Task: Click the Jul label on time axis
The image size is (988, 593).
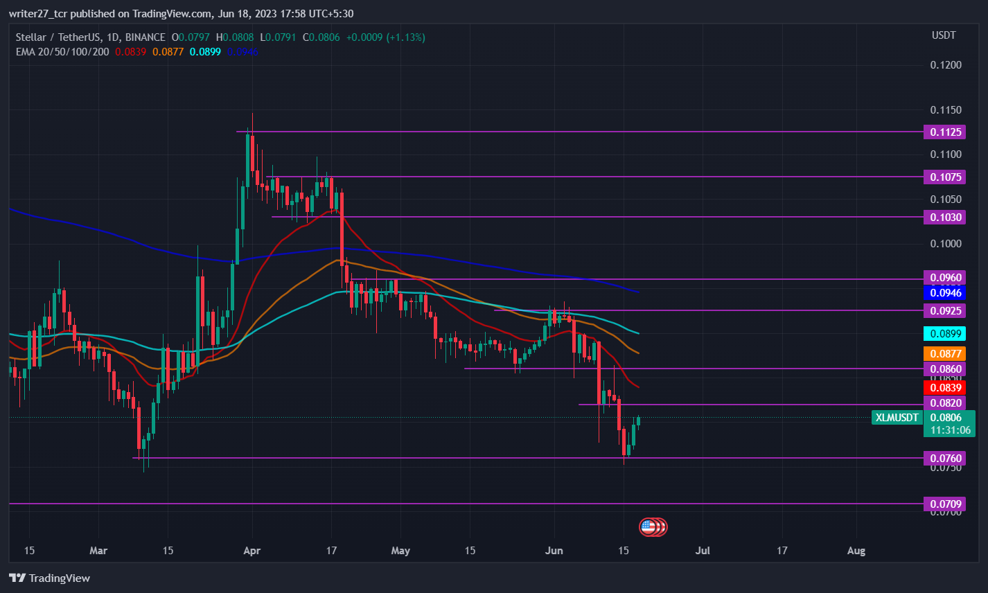Action: coord(703,551)
